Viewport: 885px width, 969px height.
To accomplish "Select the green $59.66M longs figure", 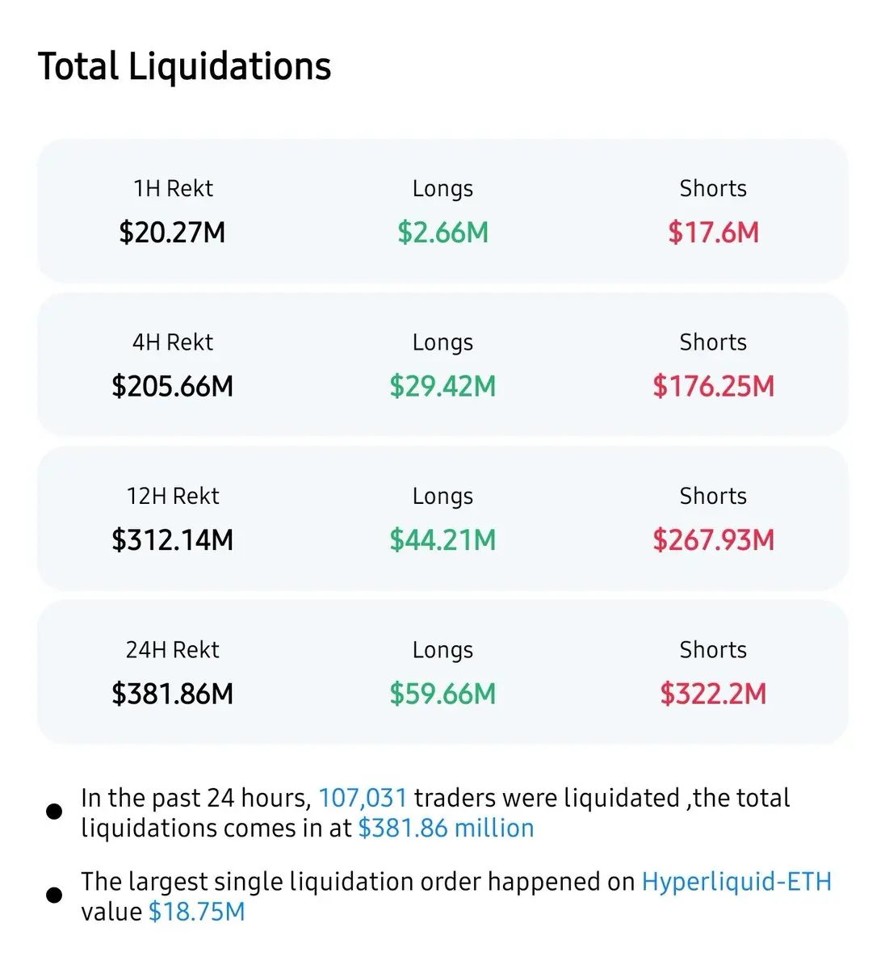I will tap(442, 694).
